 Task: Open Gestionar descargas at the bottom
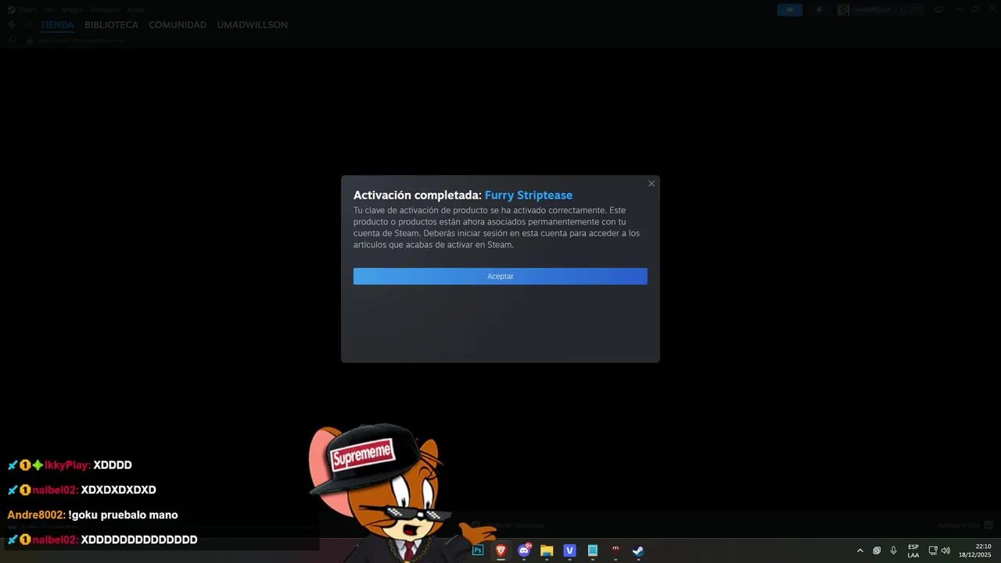pos(508,525)
